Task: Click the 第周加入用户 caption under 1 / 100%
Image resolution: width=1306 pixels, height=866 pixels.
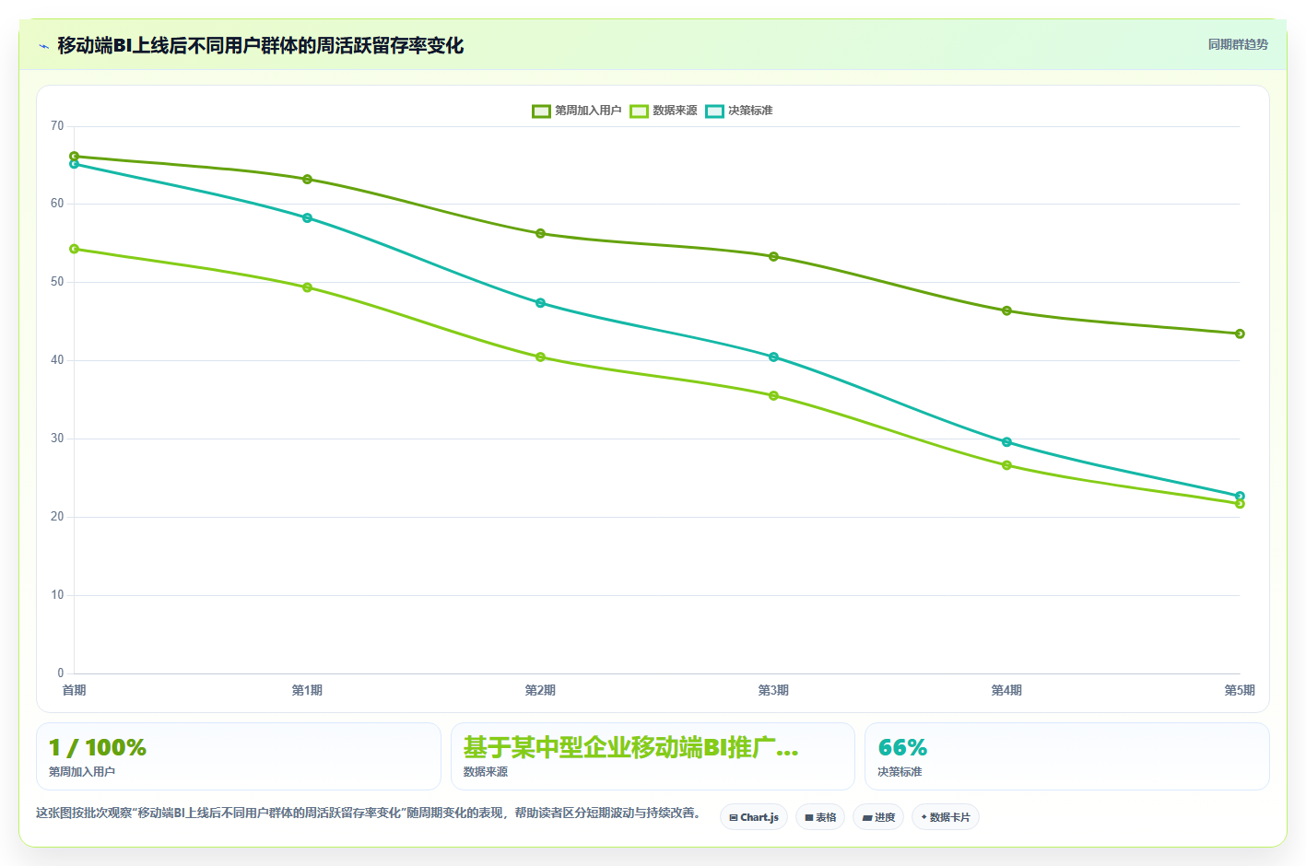Action: (82, 772)
